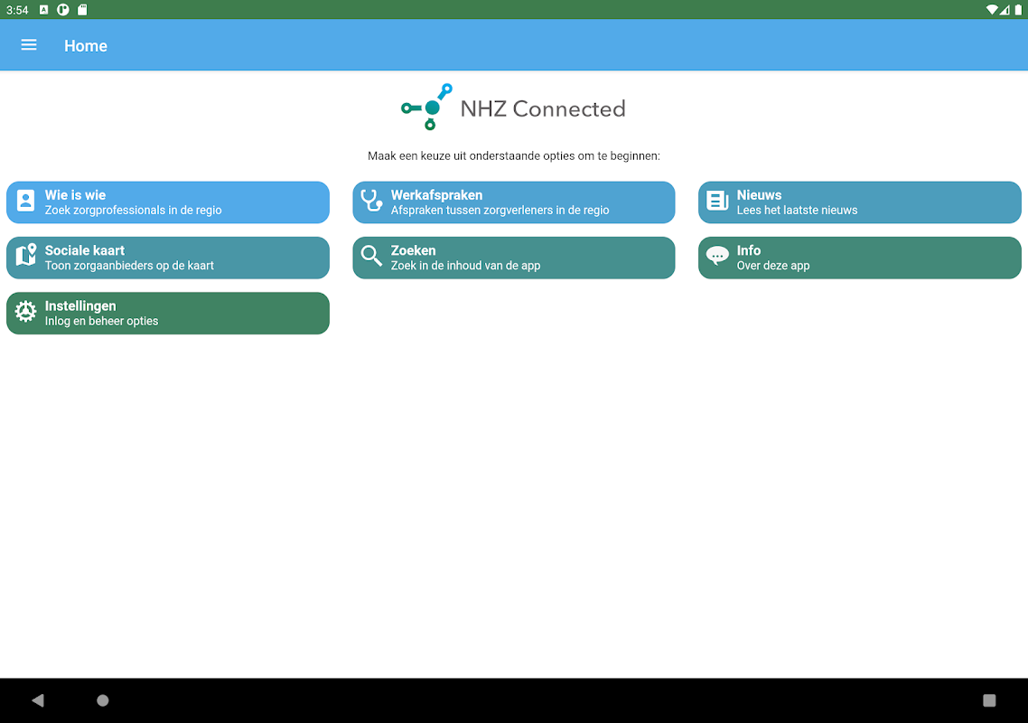The width and height of the screenshot is (1028, 723).
Task: Tap the 3:54 clock in the status bar
Action: (17, 10)
